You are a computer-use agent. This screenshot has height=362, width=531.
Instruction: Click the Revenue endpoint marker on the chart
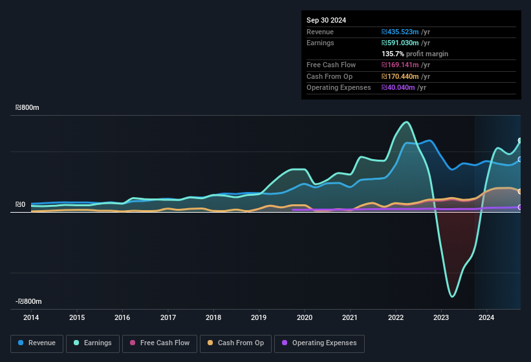coord(520,160)
